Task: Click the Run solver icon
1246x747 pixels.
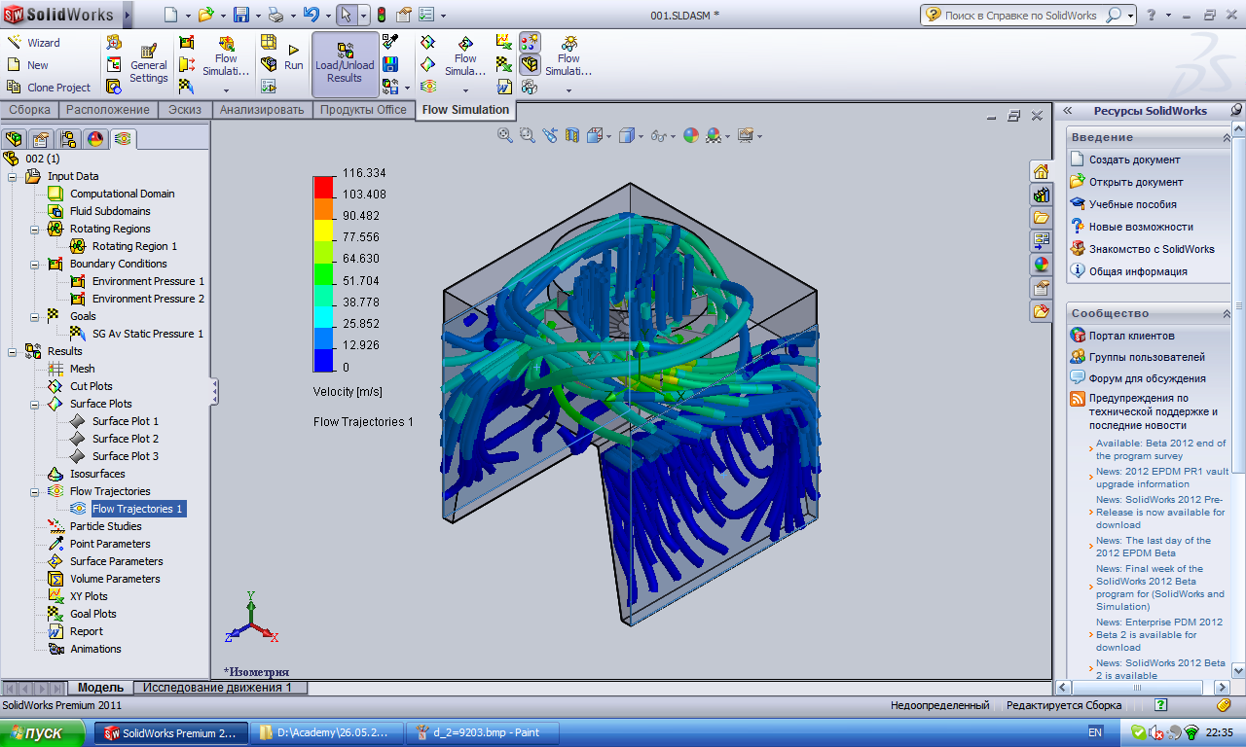Action: (293, 57)
